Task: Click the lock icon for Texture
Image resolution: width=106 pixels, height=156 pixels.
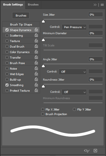Action: tap(36, 41)
